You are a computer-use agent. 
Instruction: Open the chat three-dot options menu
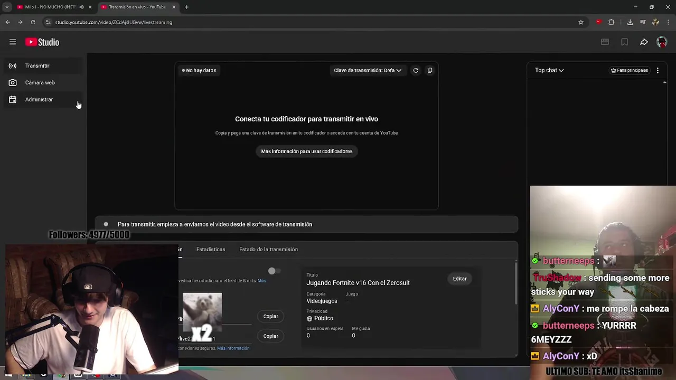point(658,70)
